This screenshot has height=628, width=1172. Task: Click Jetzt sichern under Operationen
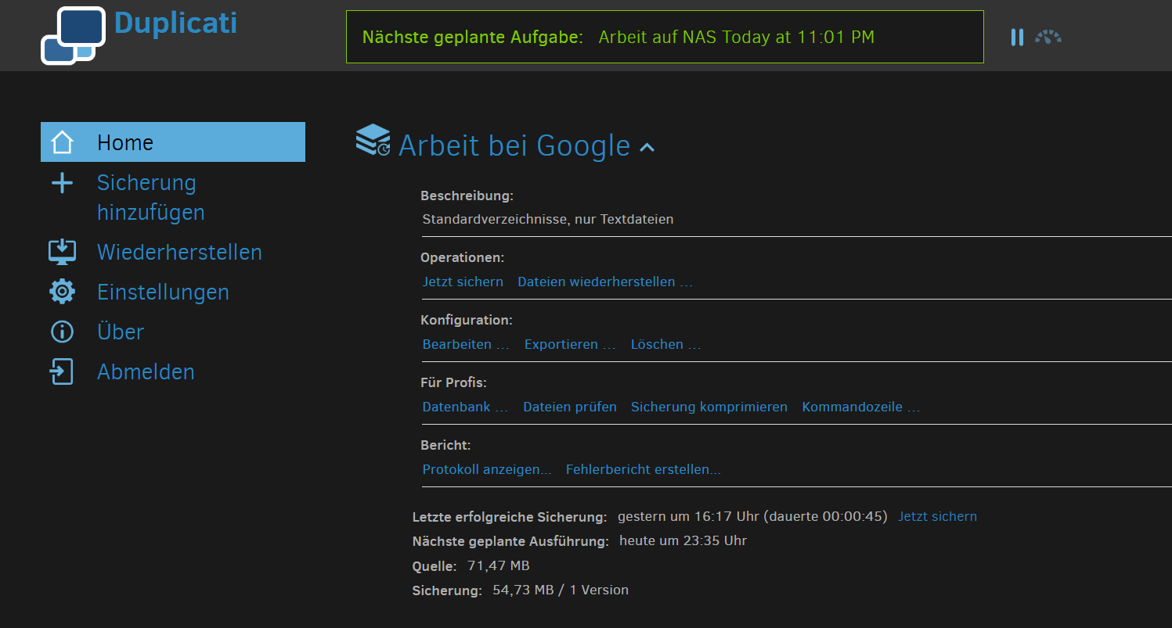click(463, 282)
